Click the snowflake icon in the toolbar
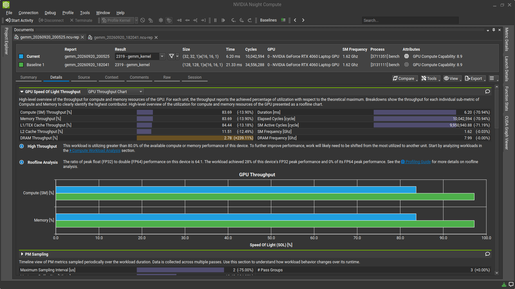The height and width of the screenshot is (289, 515). [x=161, y=20]
